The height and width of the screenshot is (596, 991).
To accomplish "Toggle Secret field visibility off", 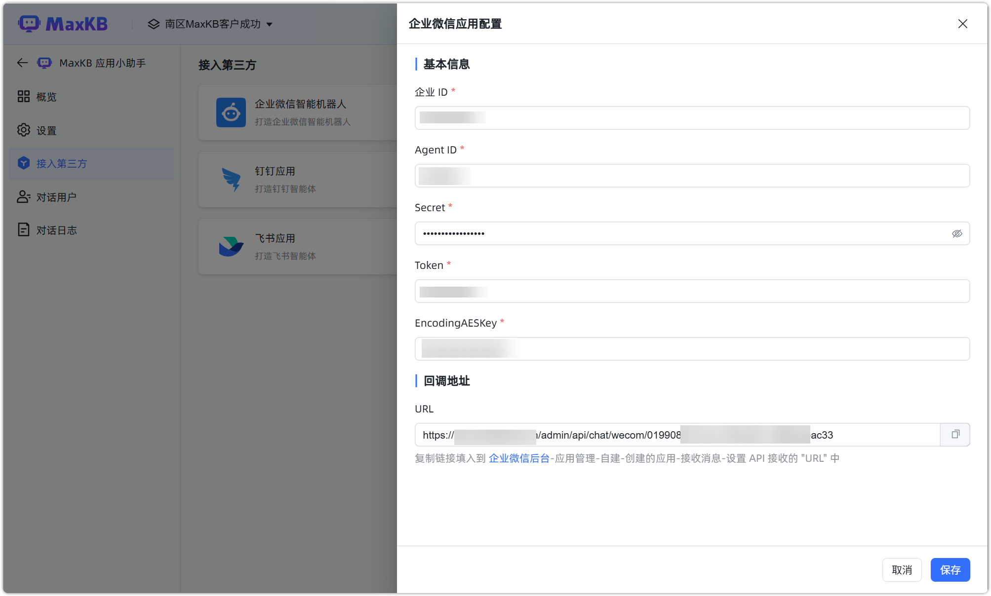I will (957, 233).
